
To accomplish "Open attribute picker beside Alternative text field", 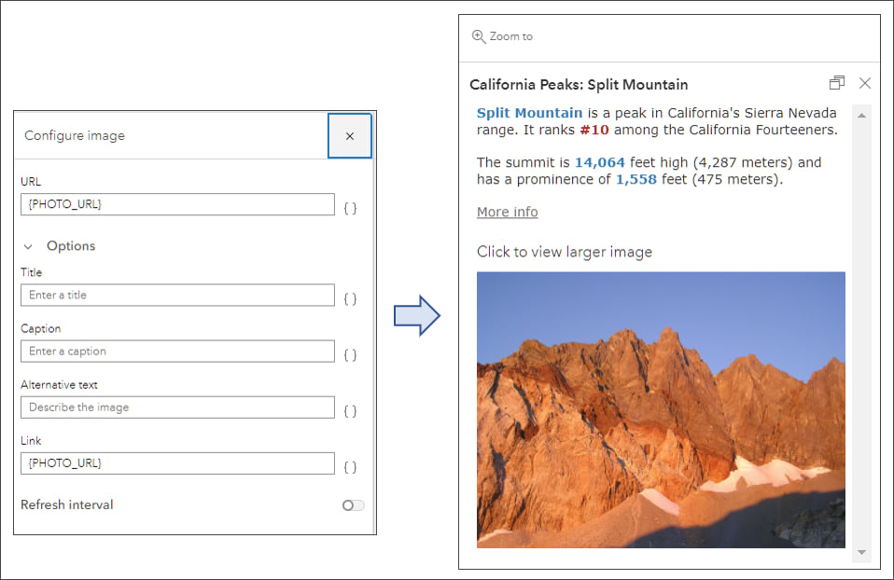I will (x=350, y=410).
